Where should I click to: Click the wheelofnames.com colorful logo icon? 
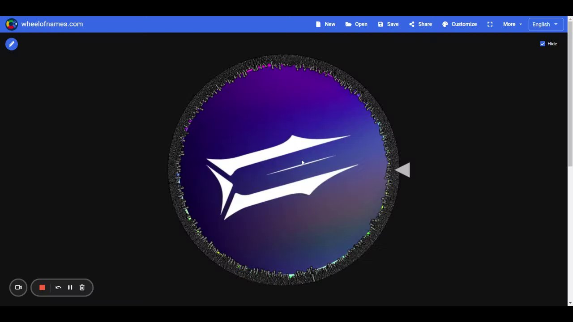tap(12, 24)
